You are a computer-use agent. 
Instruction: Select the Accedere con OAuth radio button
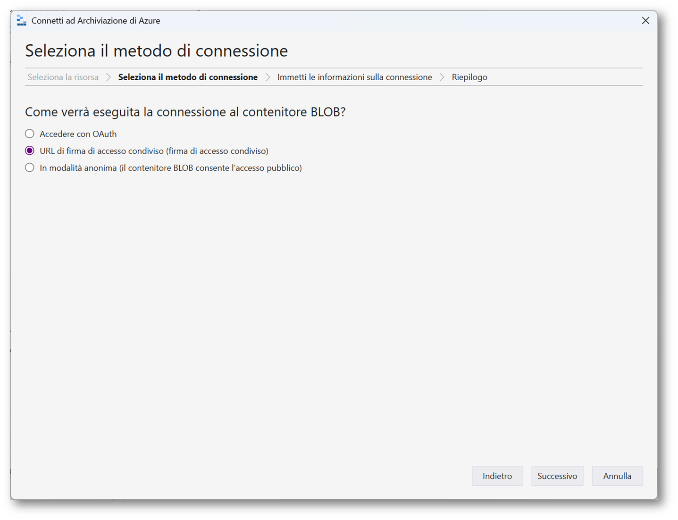pos(30,134)
